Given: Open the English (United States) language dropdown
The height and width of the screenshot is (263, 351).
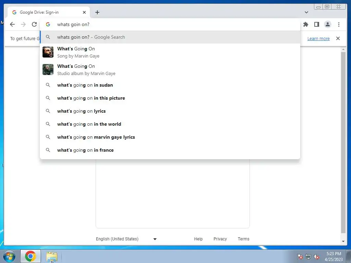Looking at the screenshot, I should [x=126, y=239].
